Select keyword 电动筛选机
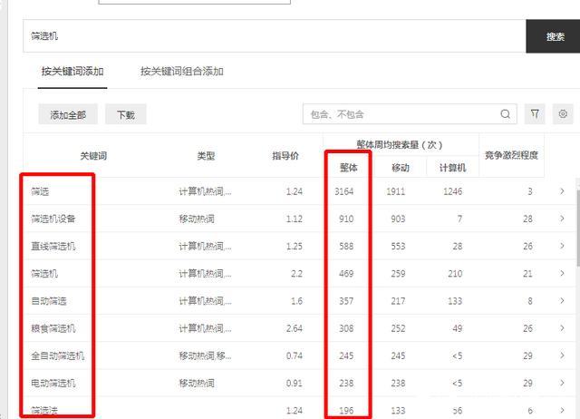 pos(53,383)
